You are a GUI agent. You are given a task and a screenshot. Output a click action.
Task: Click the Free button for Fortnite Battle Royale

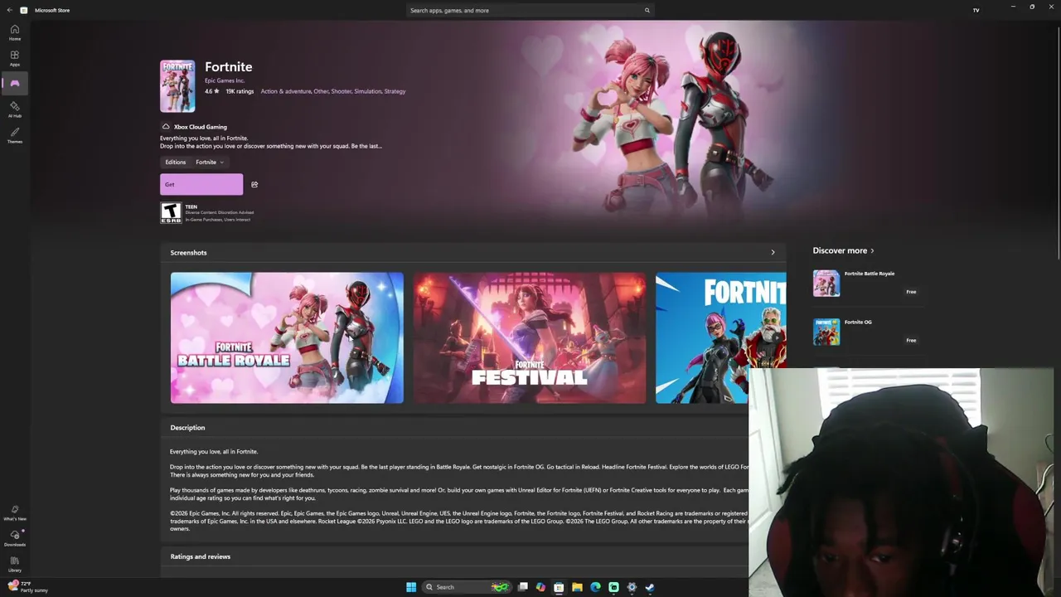coord(911,292)
